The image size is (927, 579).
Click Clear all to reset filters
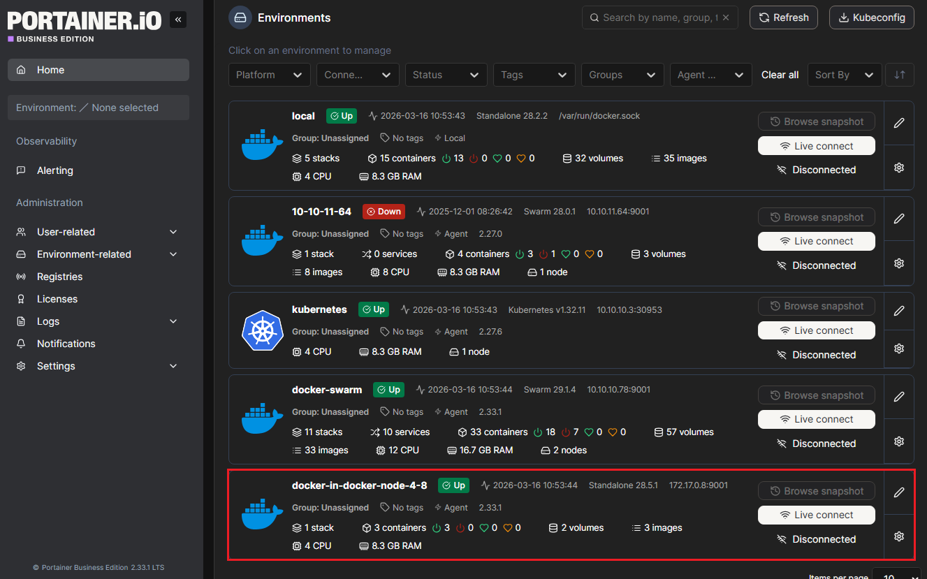click(x=780, y=75)
